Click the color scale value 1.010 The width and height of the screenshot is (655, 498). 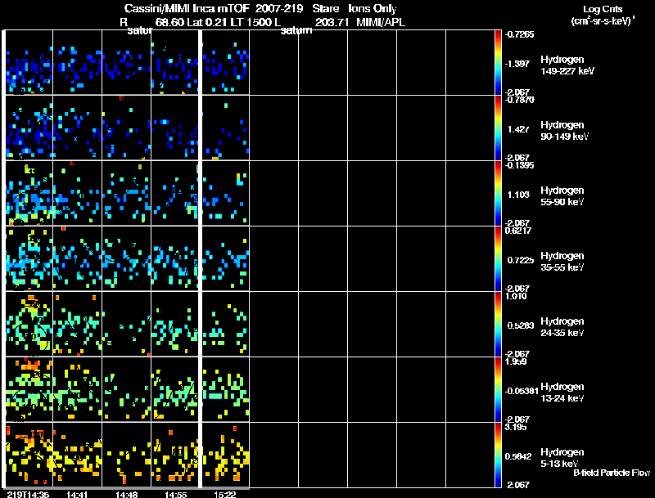point(516,296)
